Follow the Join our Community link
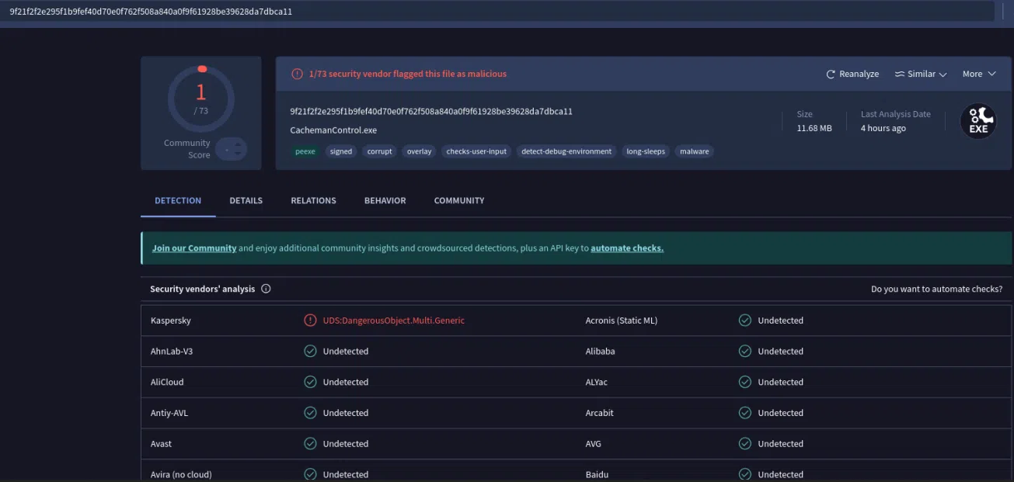This screenshot has width=1014, height=482. (194, 248)
